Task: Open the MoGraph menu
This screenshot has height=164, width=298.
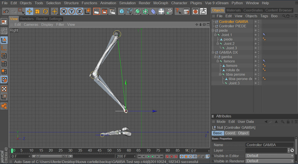Action: pos(161,3)
